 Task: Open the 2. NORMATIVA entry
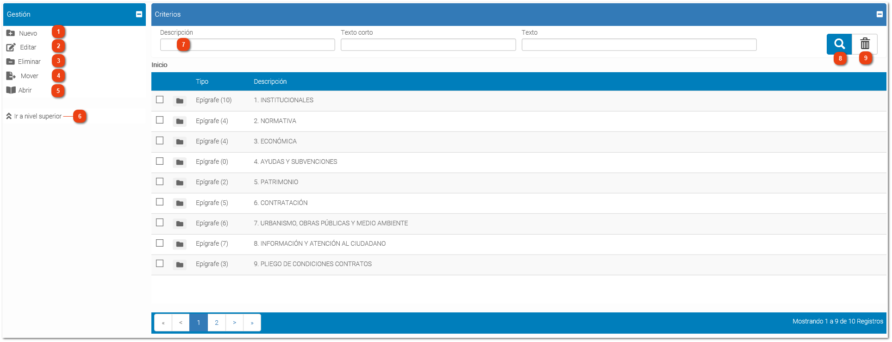point(275,121)
